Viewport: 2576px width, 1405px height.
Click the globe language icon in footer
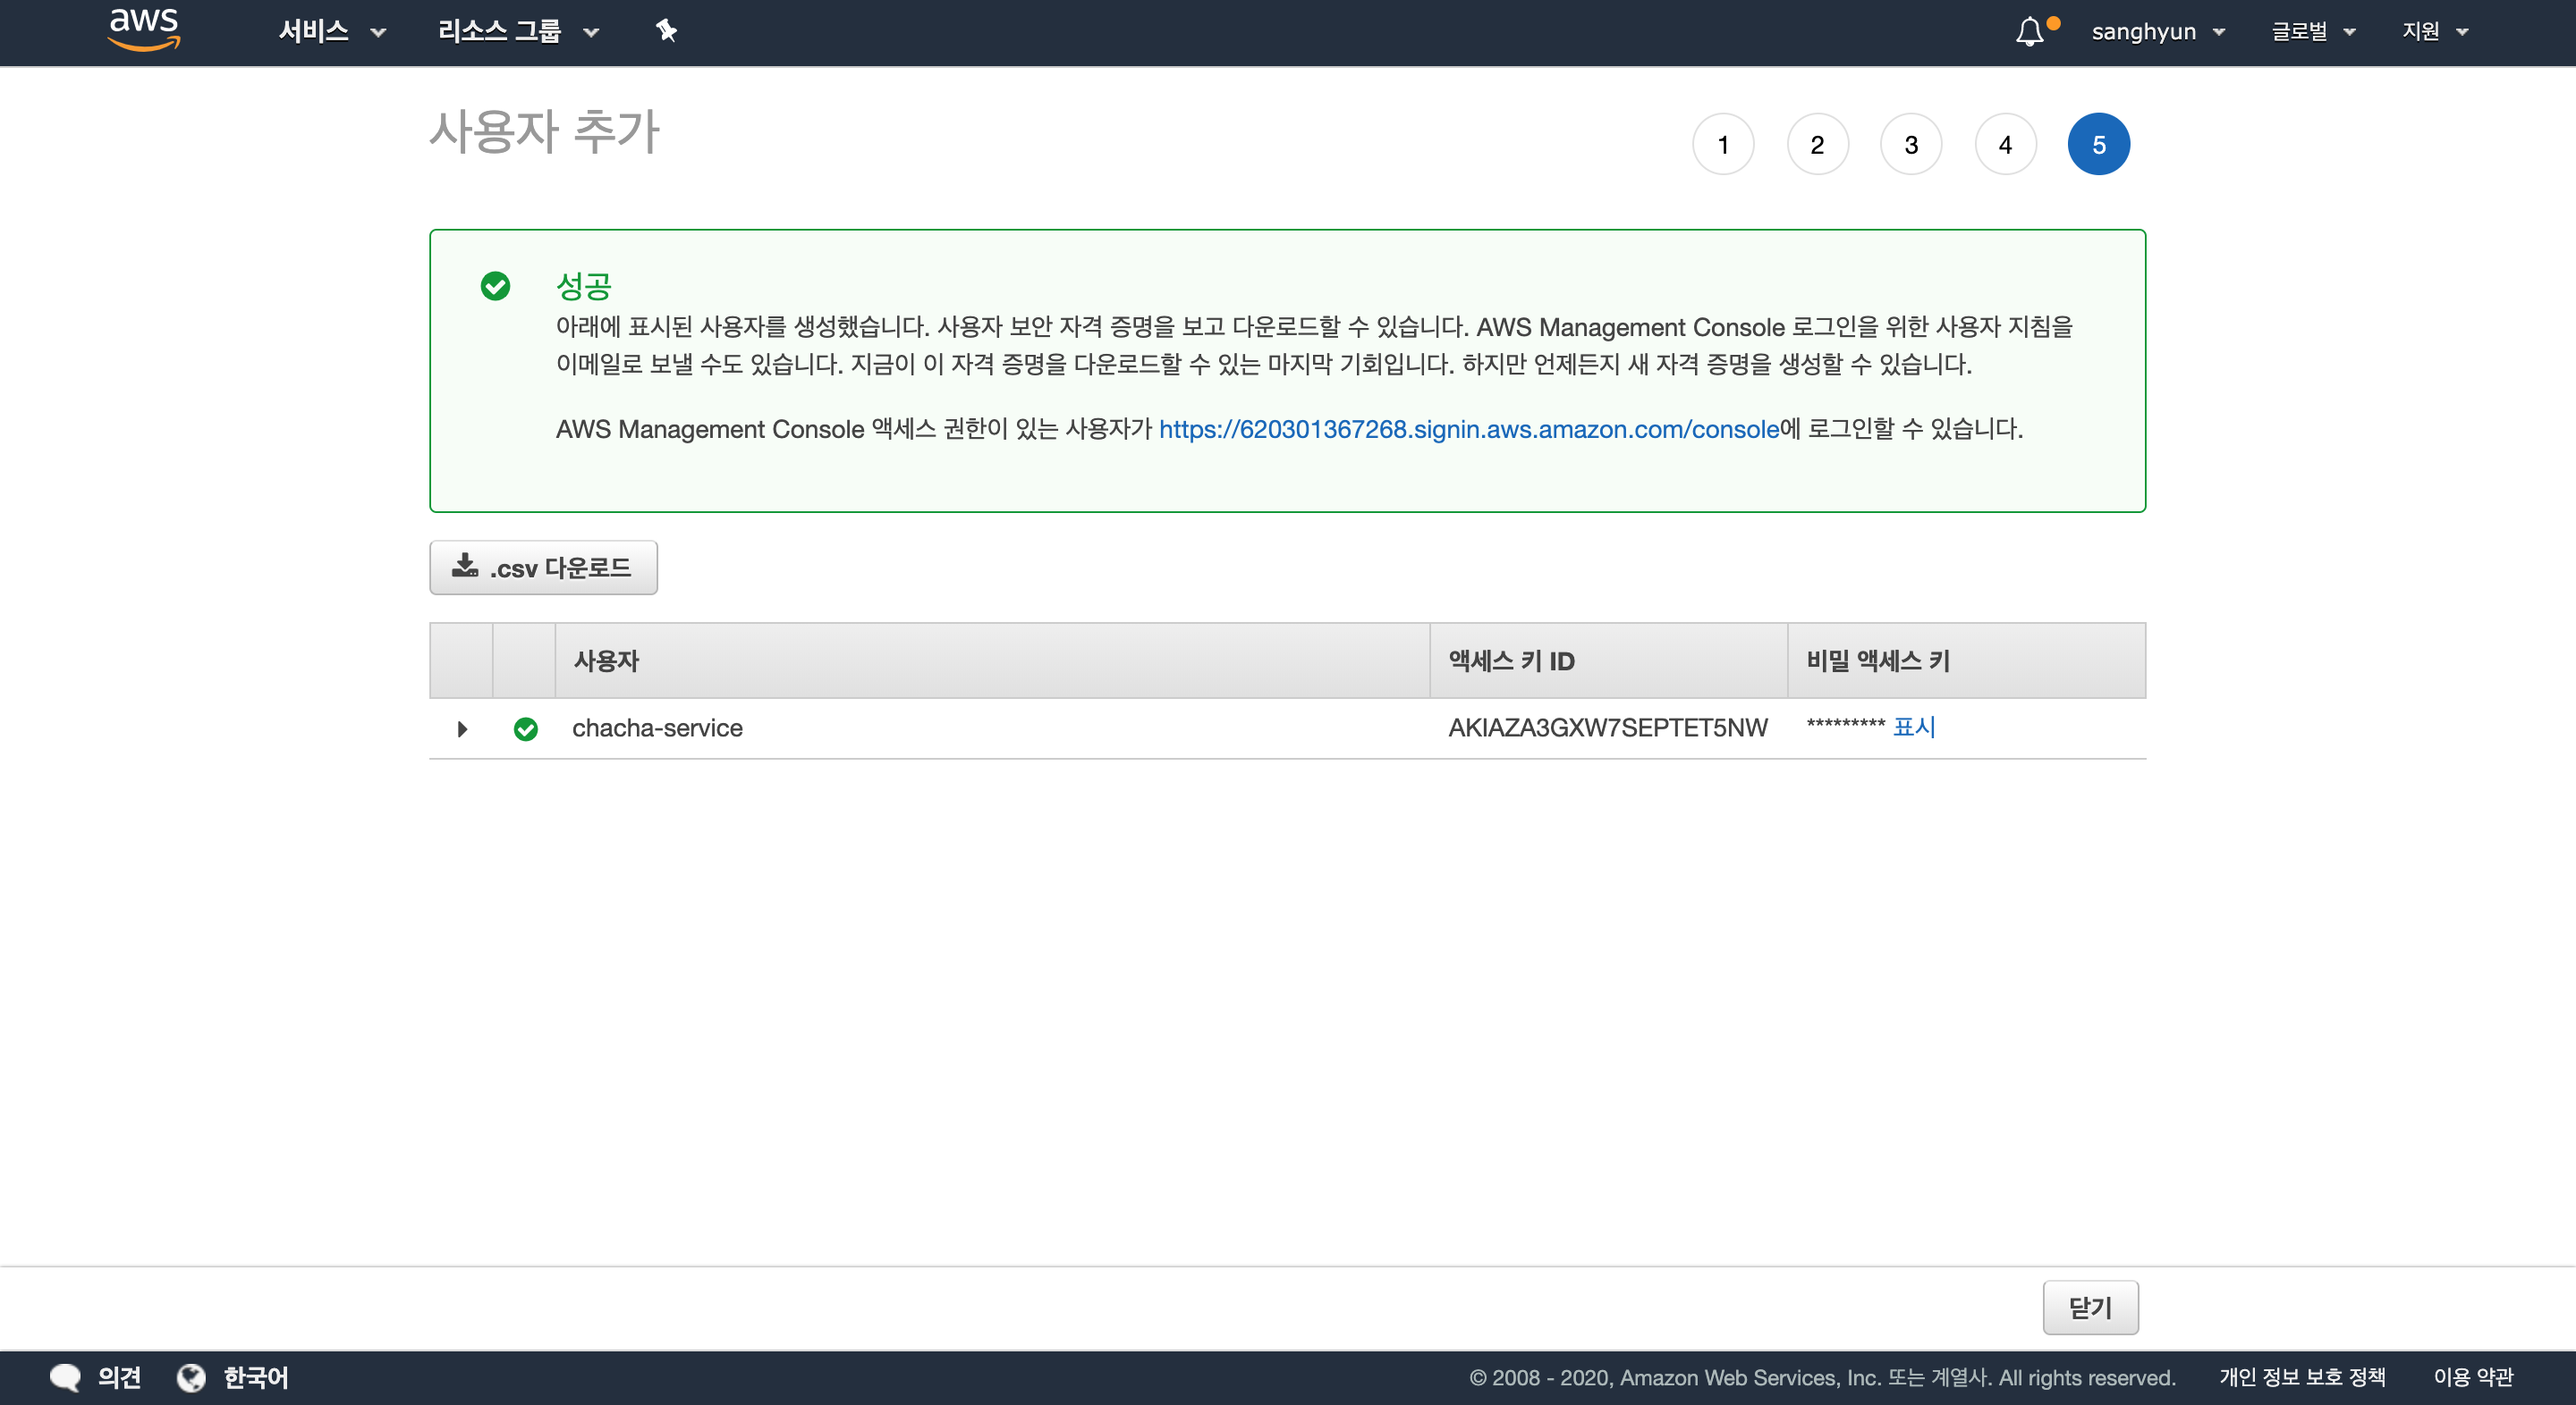tap(191, 1377)
